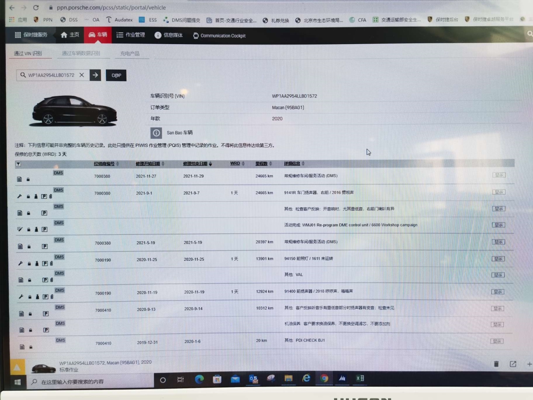This screenshot has width=533, height=400.
Task: Click dealer number 7000410 in 2020-9-13 row
Action: 103,310
